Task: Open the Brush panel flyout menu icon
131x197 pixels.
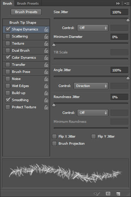Action: coord(127,4)
